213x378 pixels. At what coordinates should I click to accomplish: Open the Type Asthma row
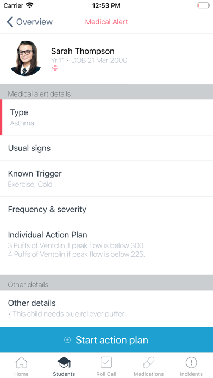[106, 117]
